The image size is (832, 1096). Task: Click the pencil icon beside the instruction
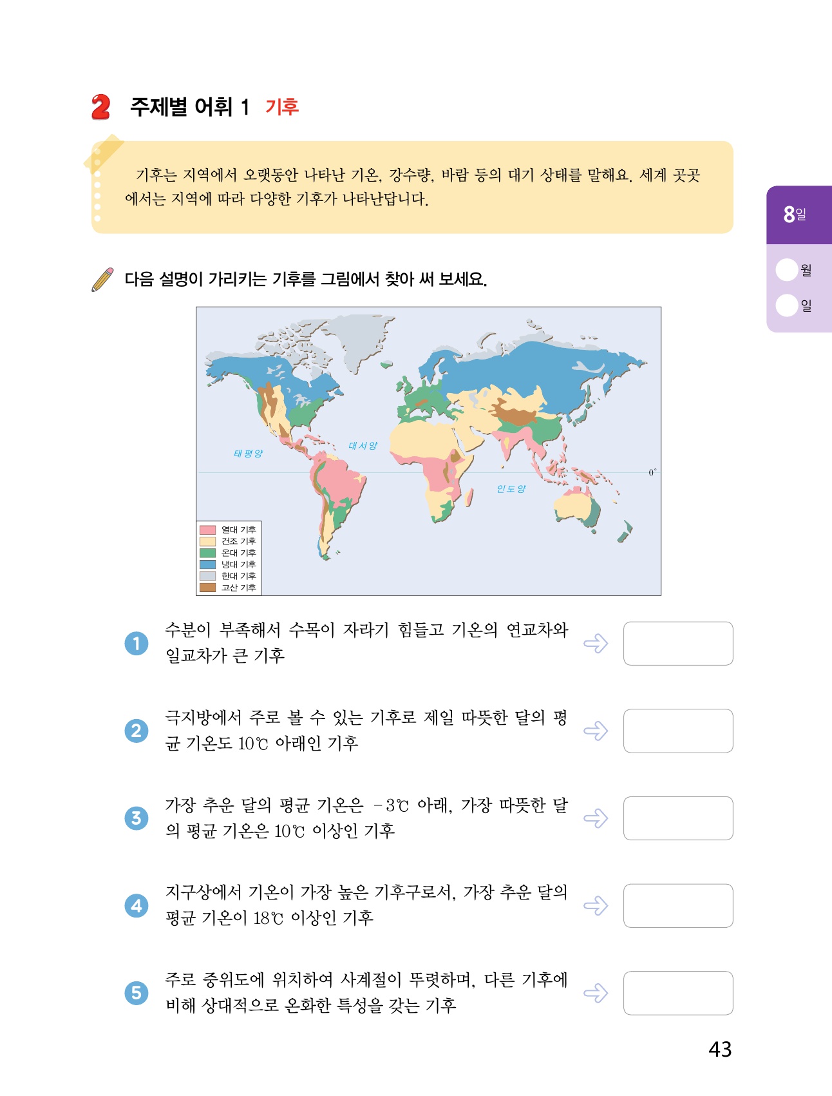pos(103,280)
